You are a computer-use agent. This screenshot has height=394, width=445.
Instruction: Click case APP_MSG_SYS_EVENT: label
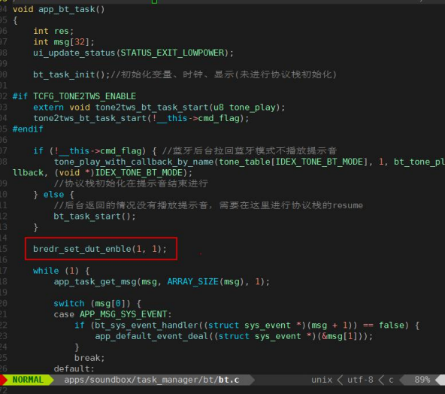point(113,314)
